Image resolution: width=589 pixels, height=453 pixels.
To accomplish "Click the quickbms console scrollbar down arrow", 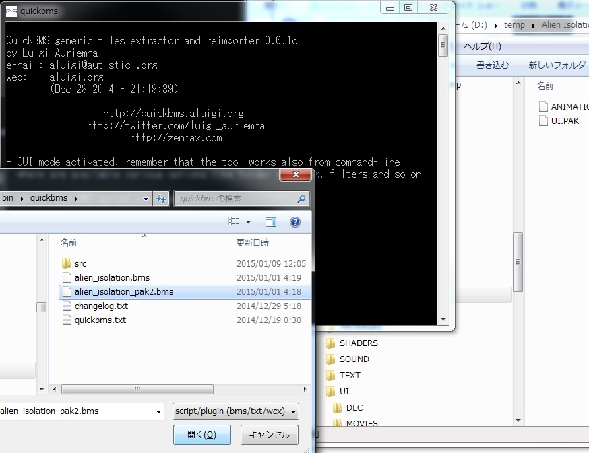I will click(443, 320).
